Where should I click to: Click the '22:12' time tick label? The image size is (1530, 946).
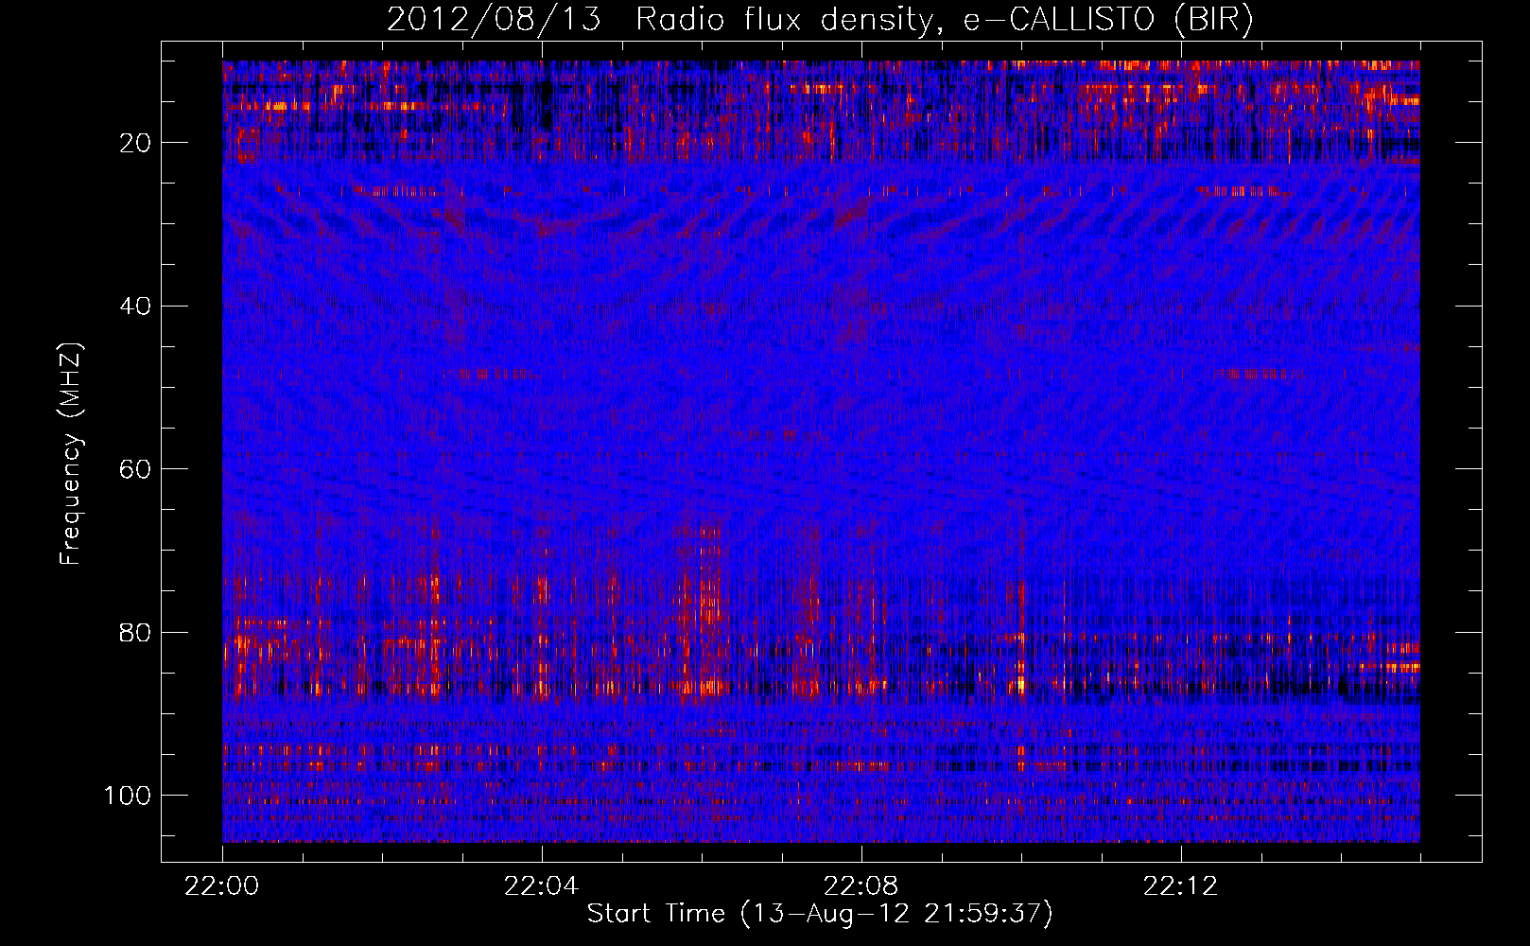[1180, 886]
